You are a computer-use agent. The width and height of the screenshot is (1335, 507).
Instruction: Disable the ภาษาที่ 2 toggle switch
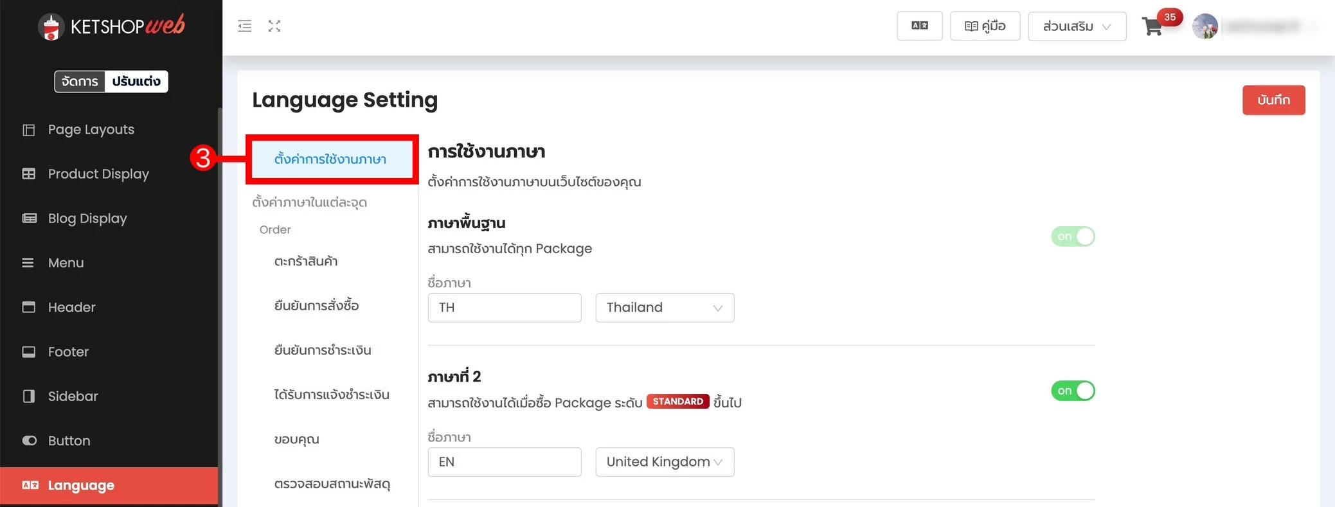[1072, 391]
